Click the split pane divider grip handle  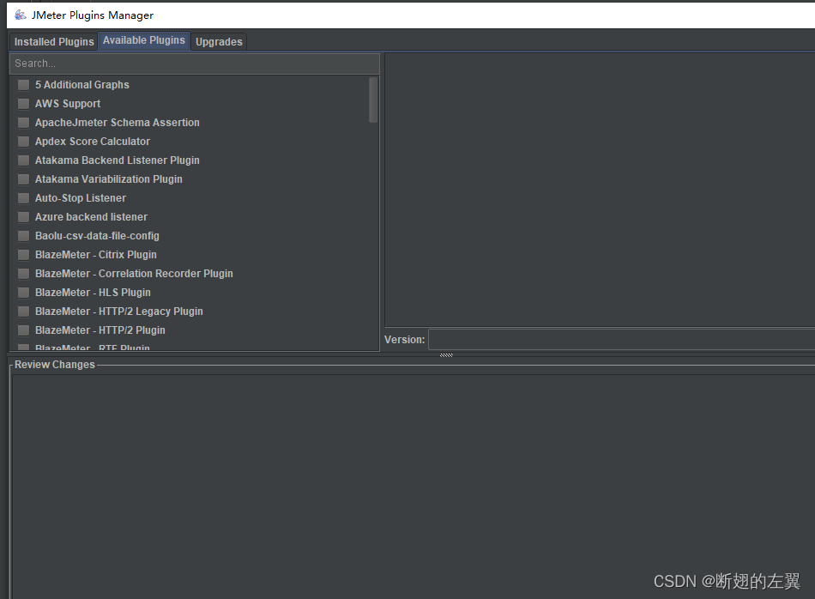tap(446, 355)
